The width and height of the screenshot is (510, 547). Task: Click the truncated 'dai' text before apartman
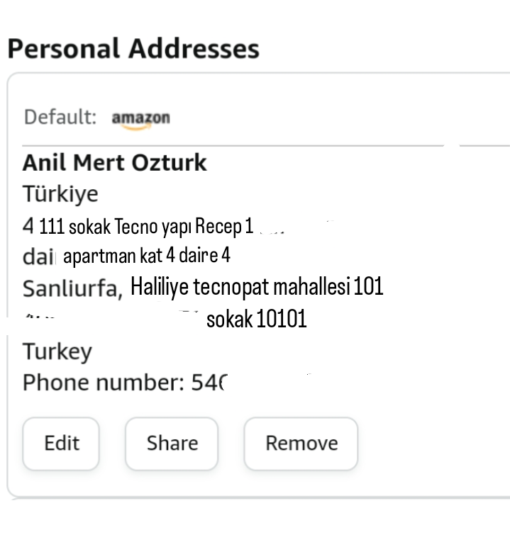click(x=38, y=256)
